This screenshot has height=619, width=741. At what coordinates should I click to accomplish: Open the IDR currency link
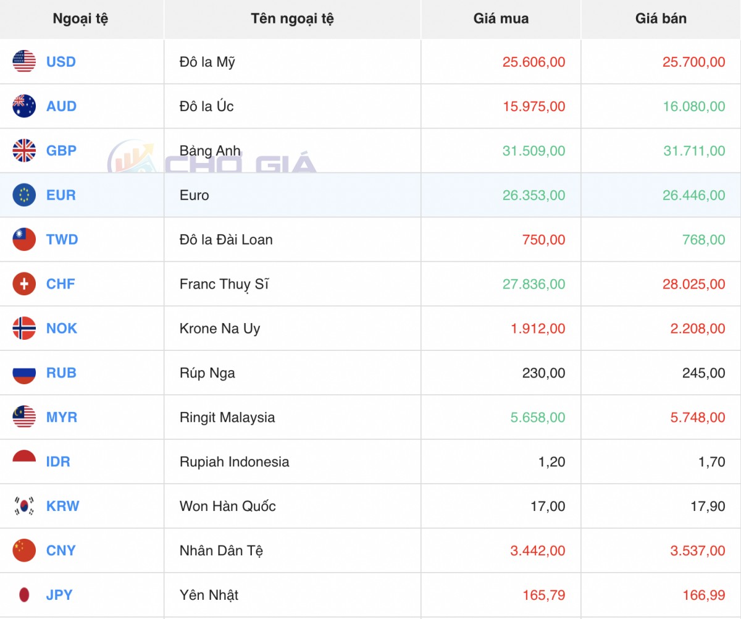pyautogui.click(x=58, y=462)
